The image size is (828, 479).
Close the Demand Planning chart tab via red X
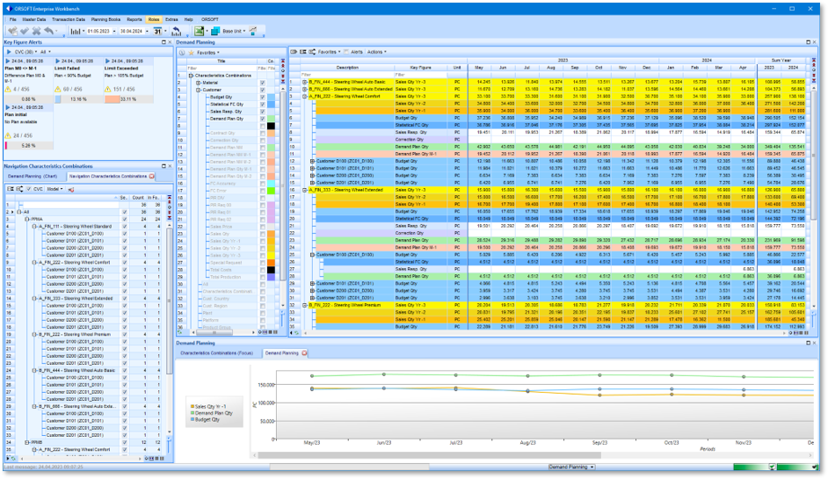304,352
